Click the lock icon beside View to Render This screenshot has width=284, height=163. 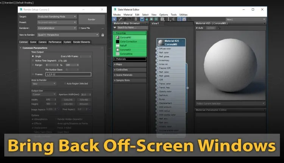point(102,35)
